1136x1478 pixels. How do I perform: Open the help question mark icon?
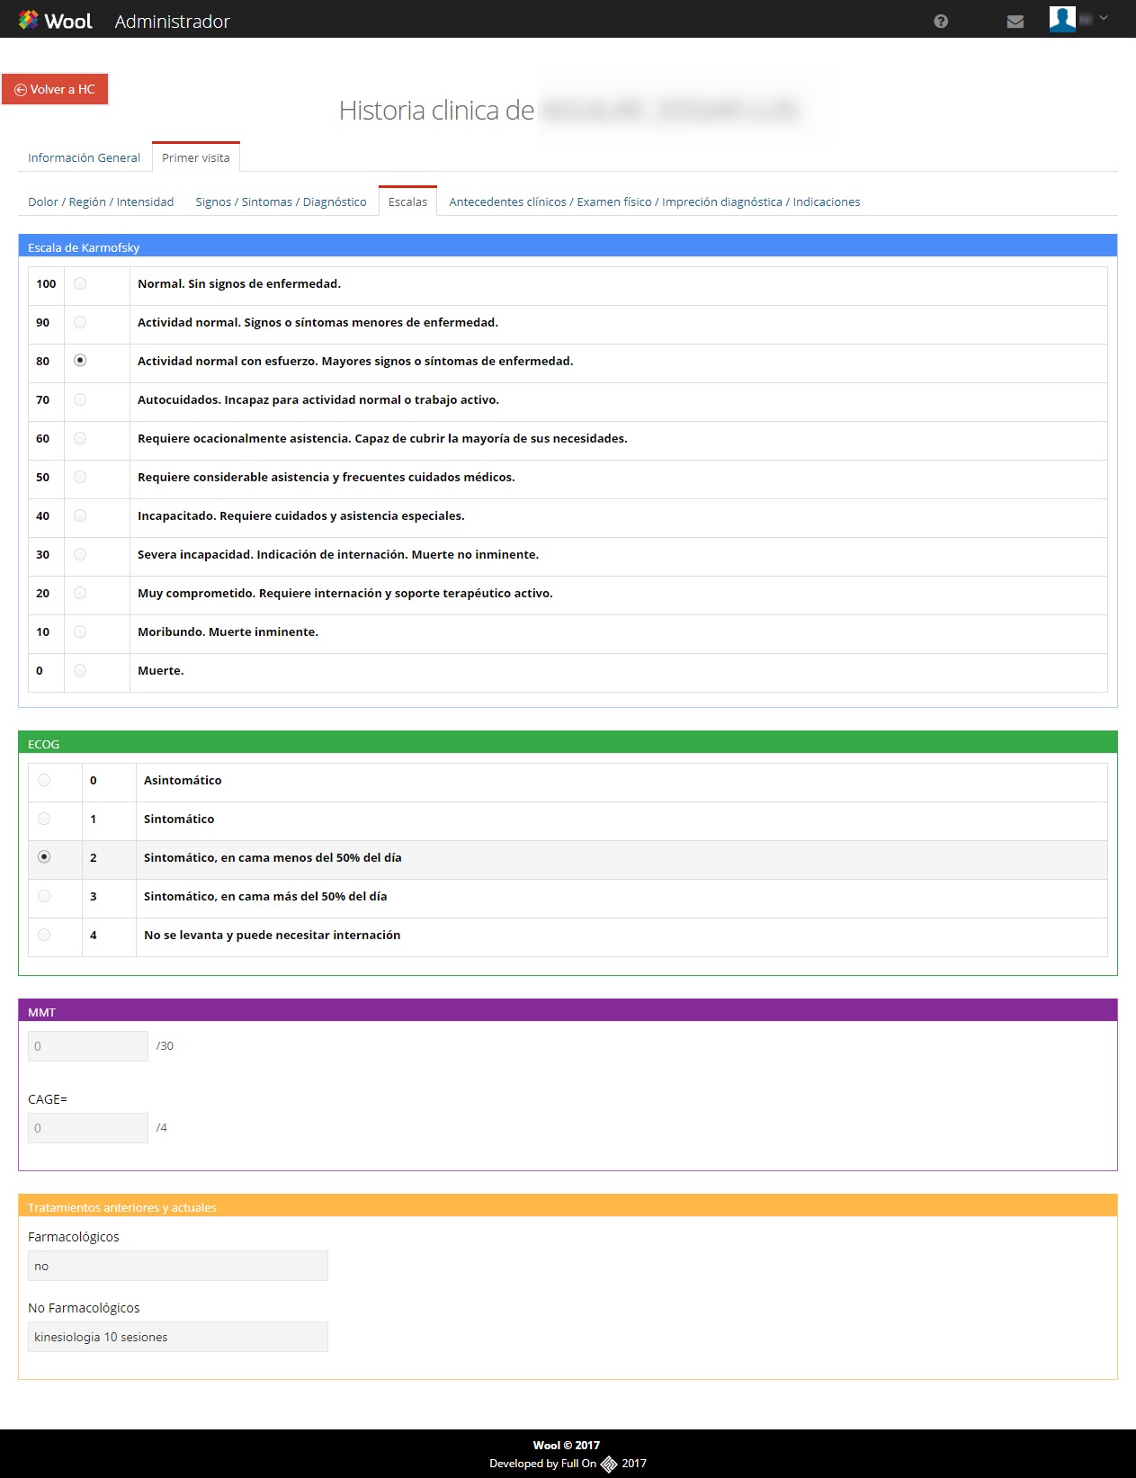[x=941, y=22]
